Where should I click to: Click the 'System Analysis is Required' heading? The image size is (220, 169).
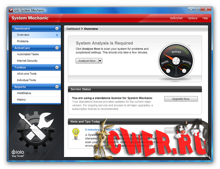104,43
